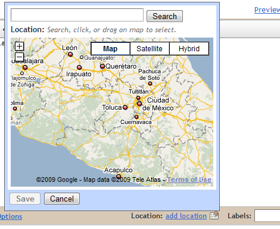The width and height of the screenshot is (280, 229).
Task: Click the add location link
Action: (x=186, y=216)
